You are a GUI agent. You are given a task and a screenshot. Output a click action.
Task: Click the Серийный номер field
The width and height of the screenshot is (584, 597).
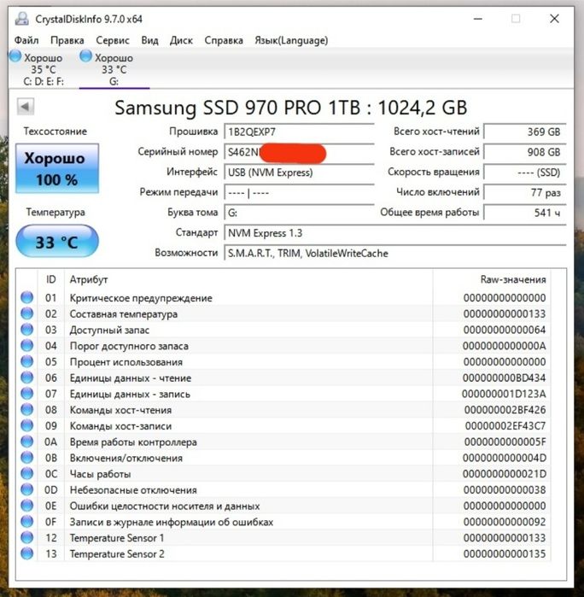click(299, 152)
